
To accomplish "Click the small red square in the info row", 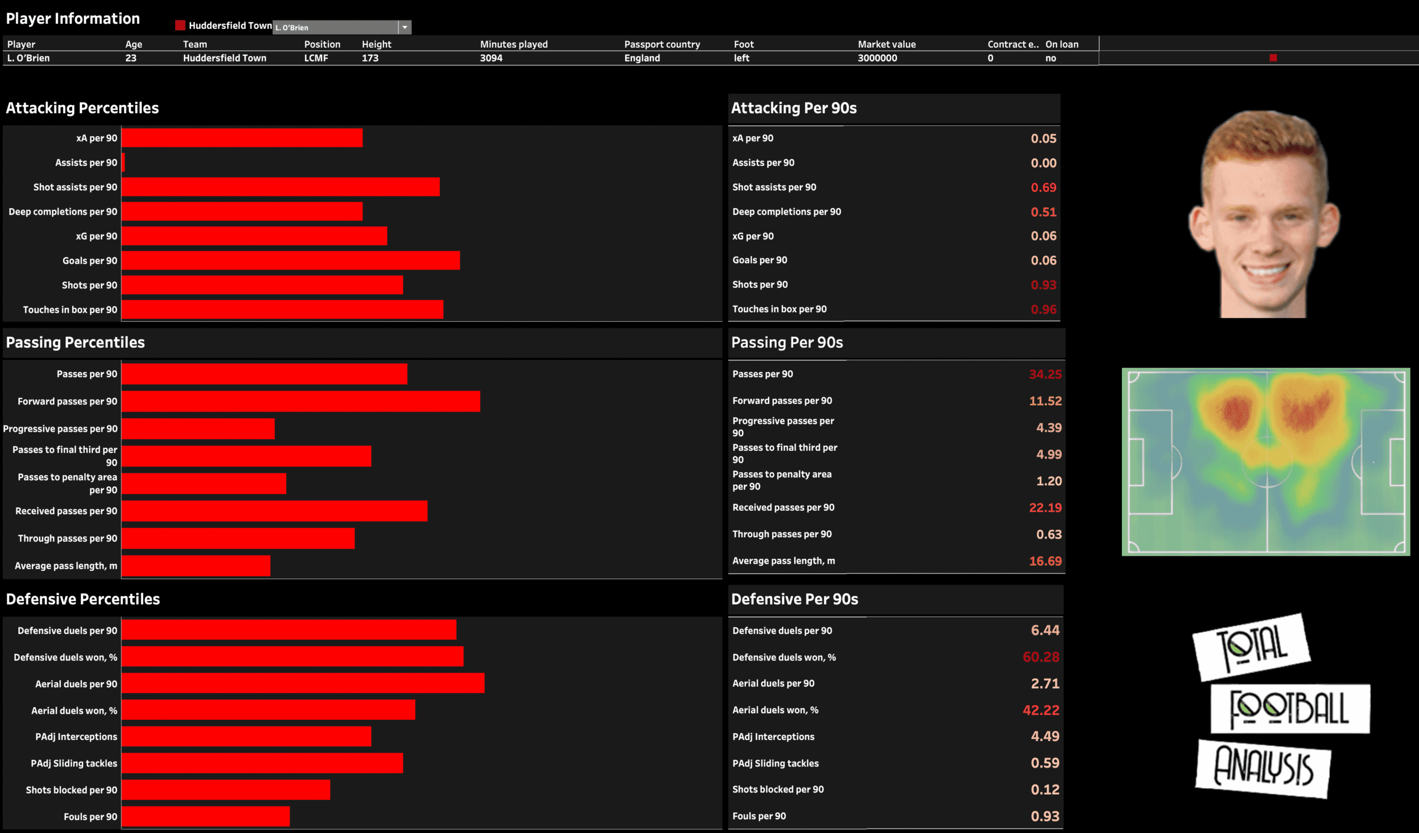I will [1273, 58].
